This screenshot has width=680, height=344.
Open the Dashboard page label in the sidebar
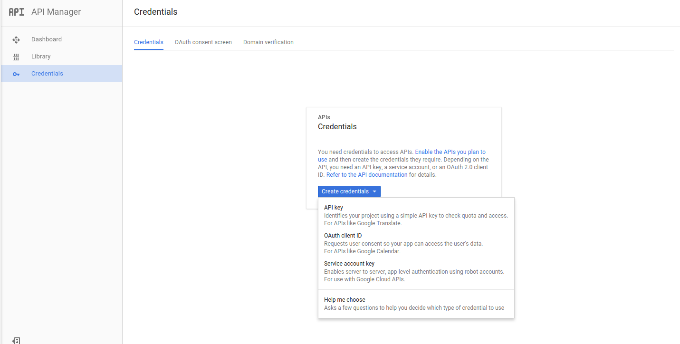pos(47,39)
